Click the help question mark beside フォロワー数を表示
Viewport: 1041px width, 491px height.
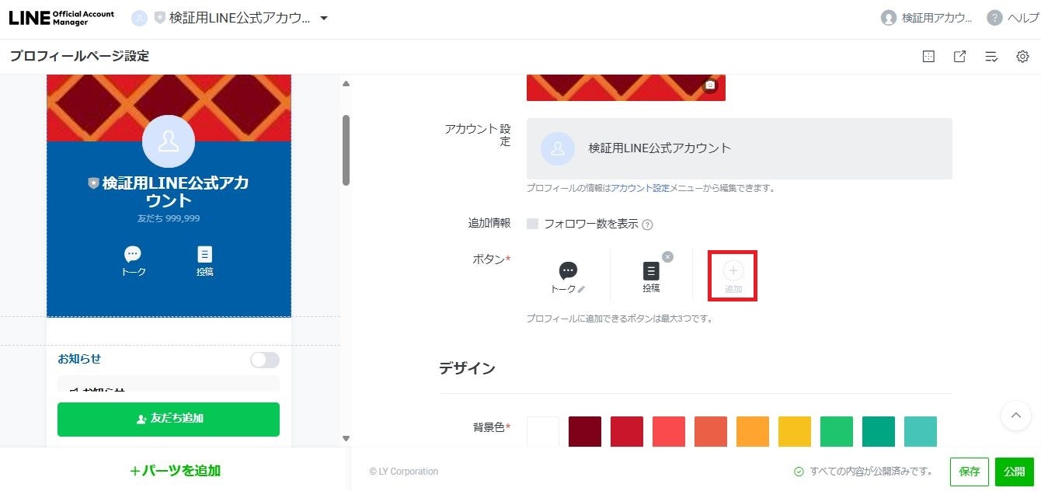(x=649, y=224)
